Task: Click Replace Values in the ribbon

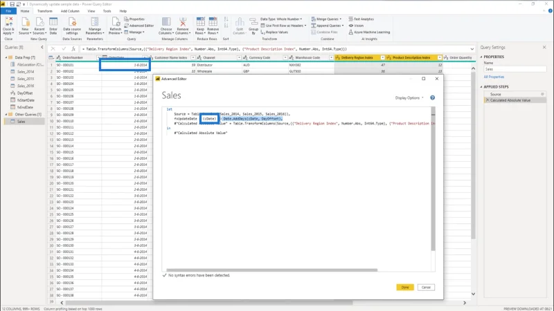Action: pos(274,32)
